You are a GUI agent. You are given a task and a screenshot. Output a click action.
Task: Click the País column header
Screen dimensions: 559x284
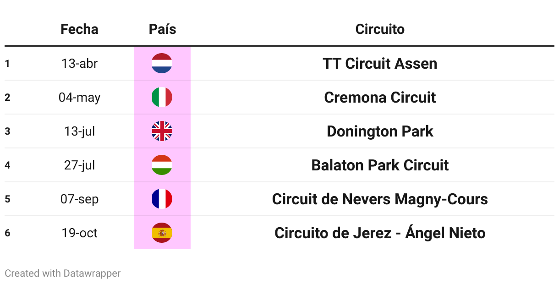click(162, 29)
